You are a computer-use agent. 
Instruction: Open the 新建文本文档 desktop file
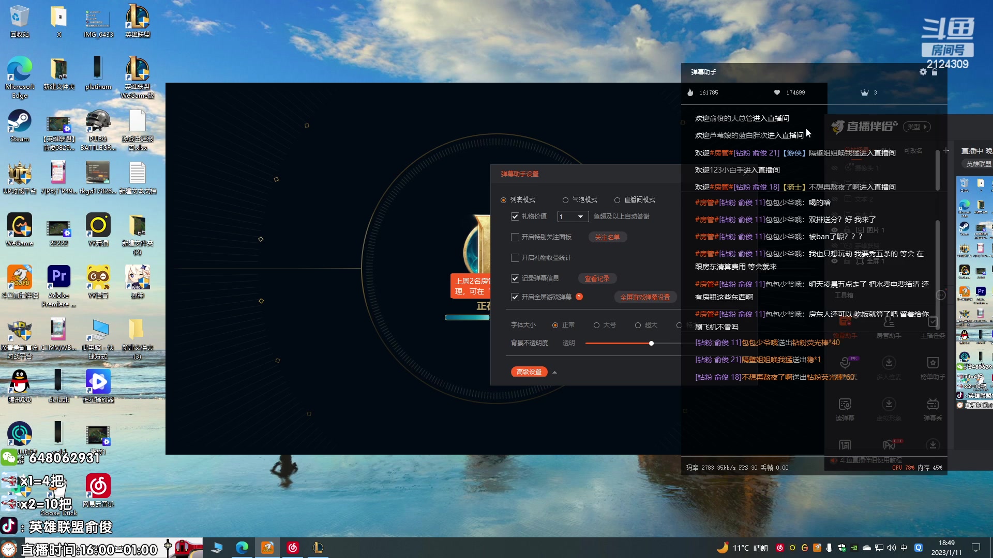click(x=138, y=178)
